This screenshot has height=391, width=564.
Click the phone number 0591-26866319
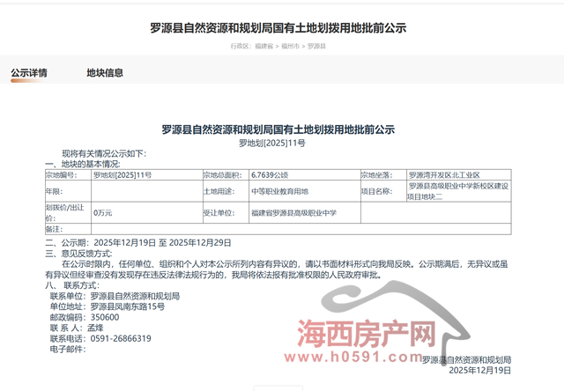tap(120, 338)
